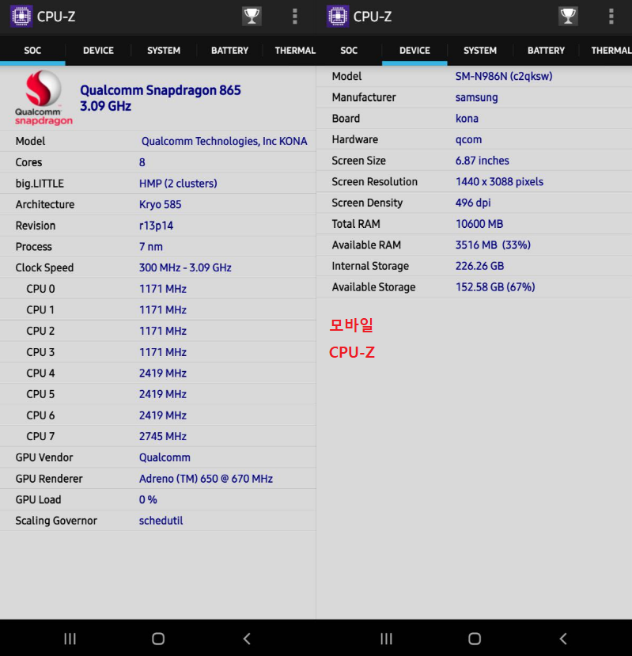Tap the Qualcomm Snapdragon 865 heading
The height and width of the screenshot is (656, 632).
pyautogui.click(x=161, y=90)
